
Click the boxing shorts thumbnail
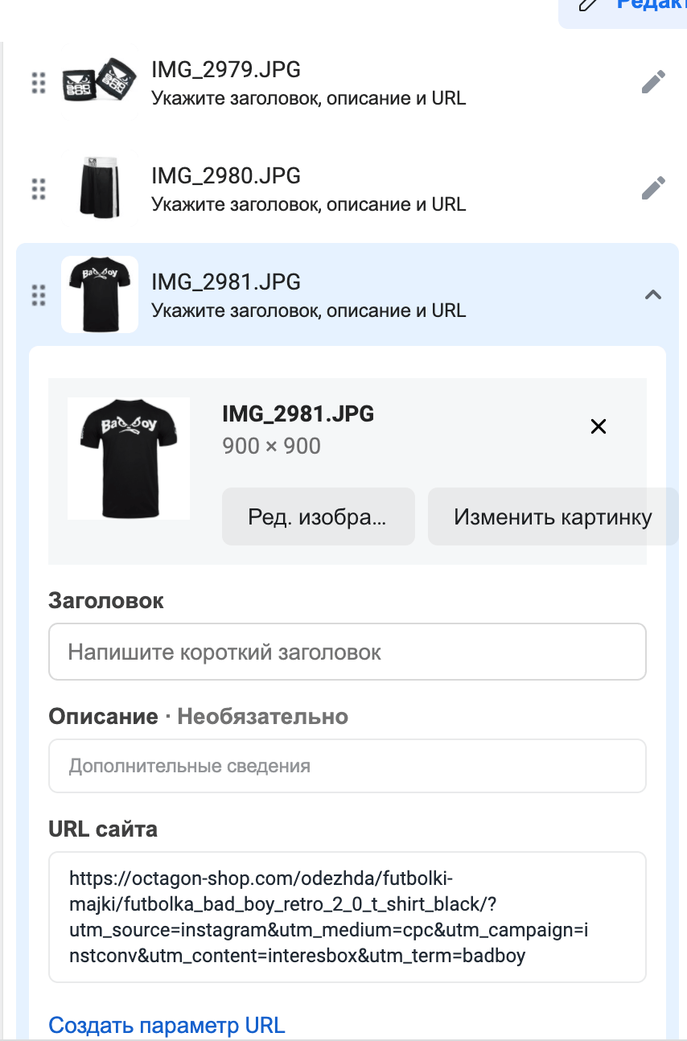click(100, 188)
